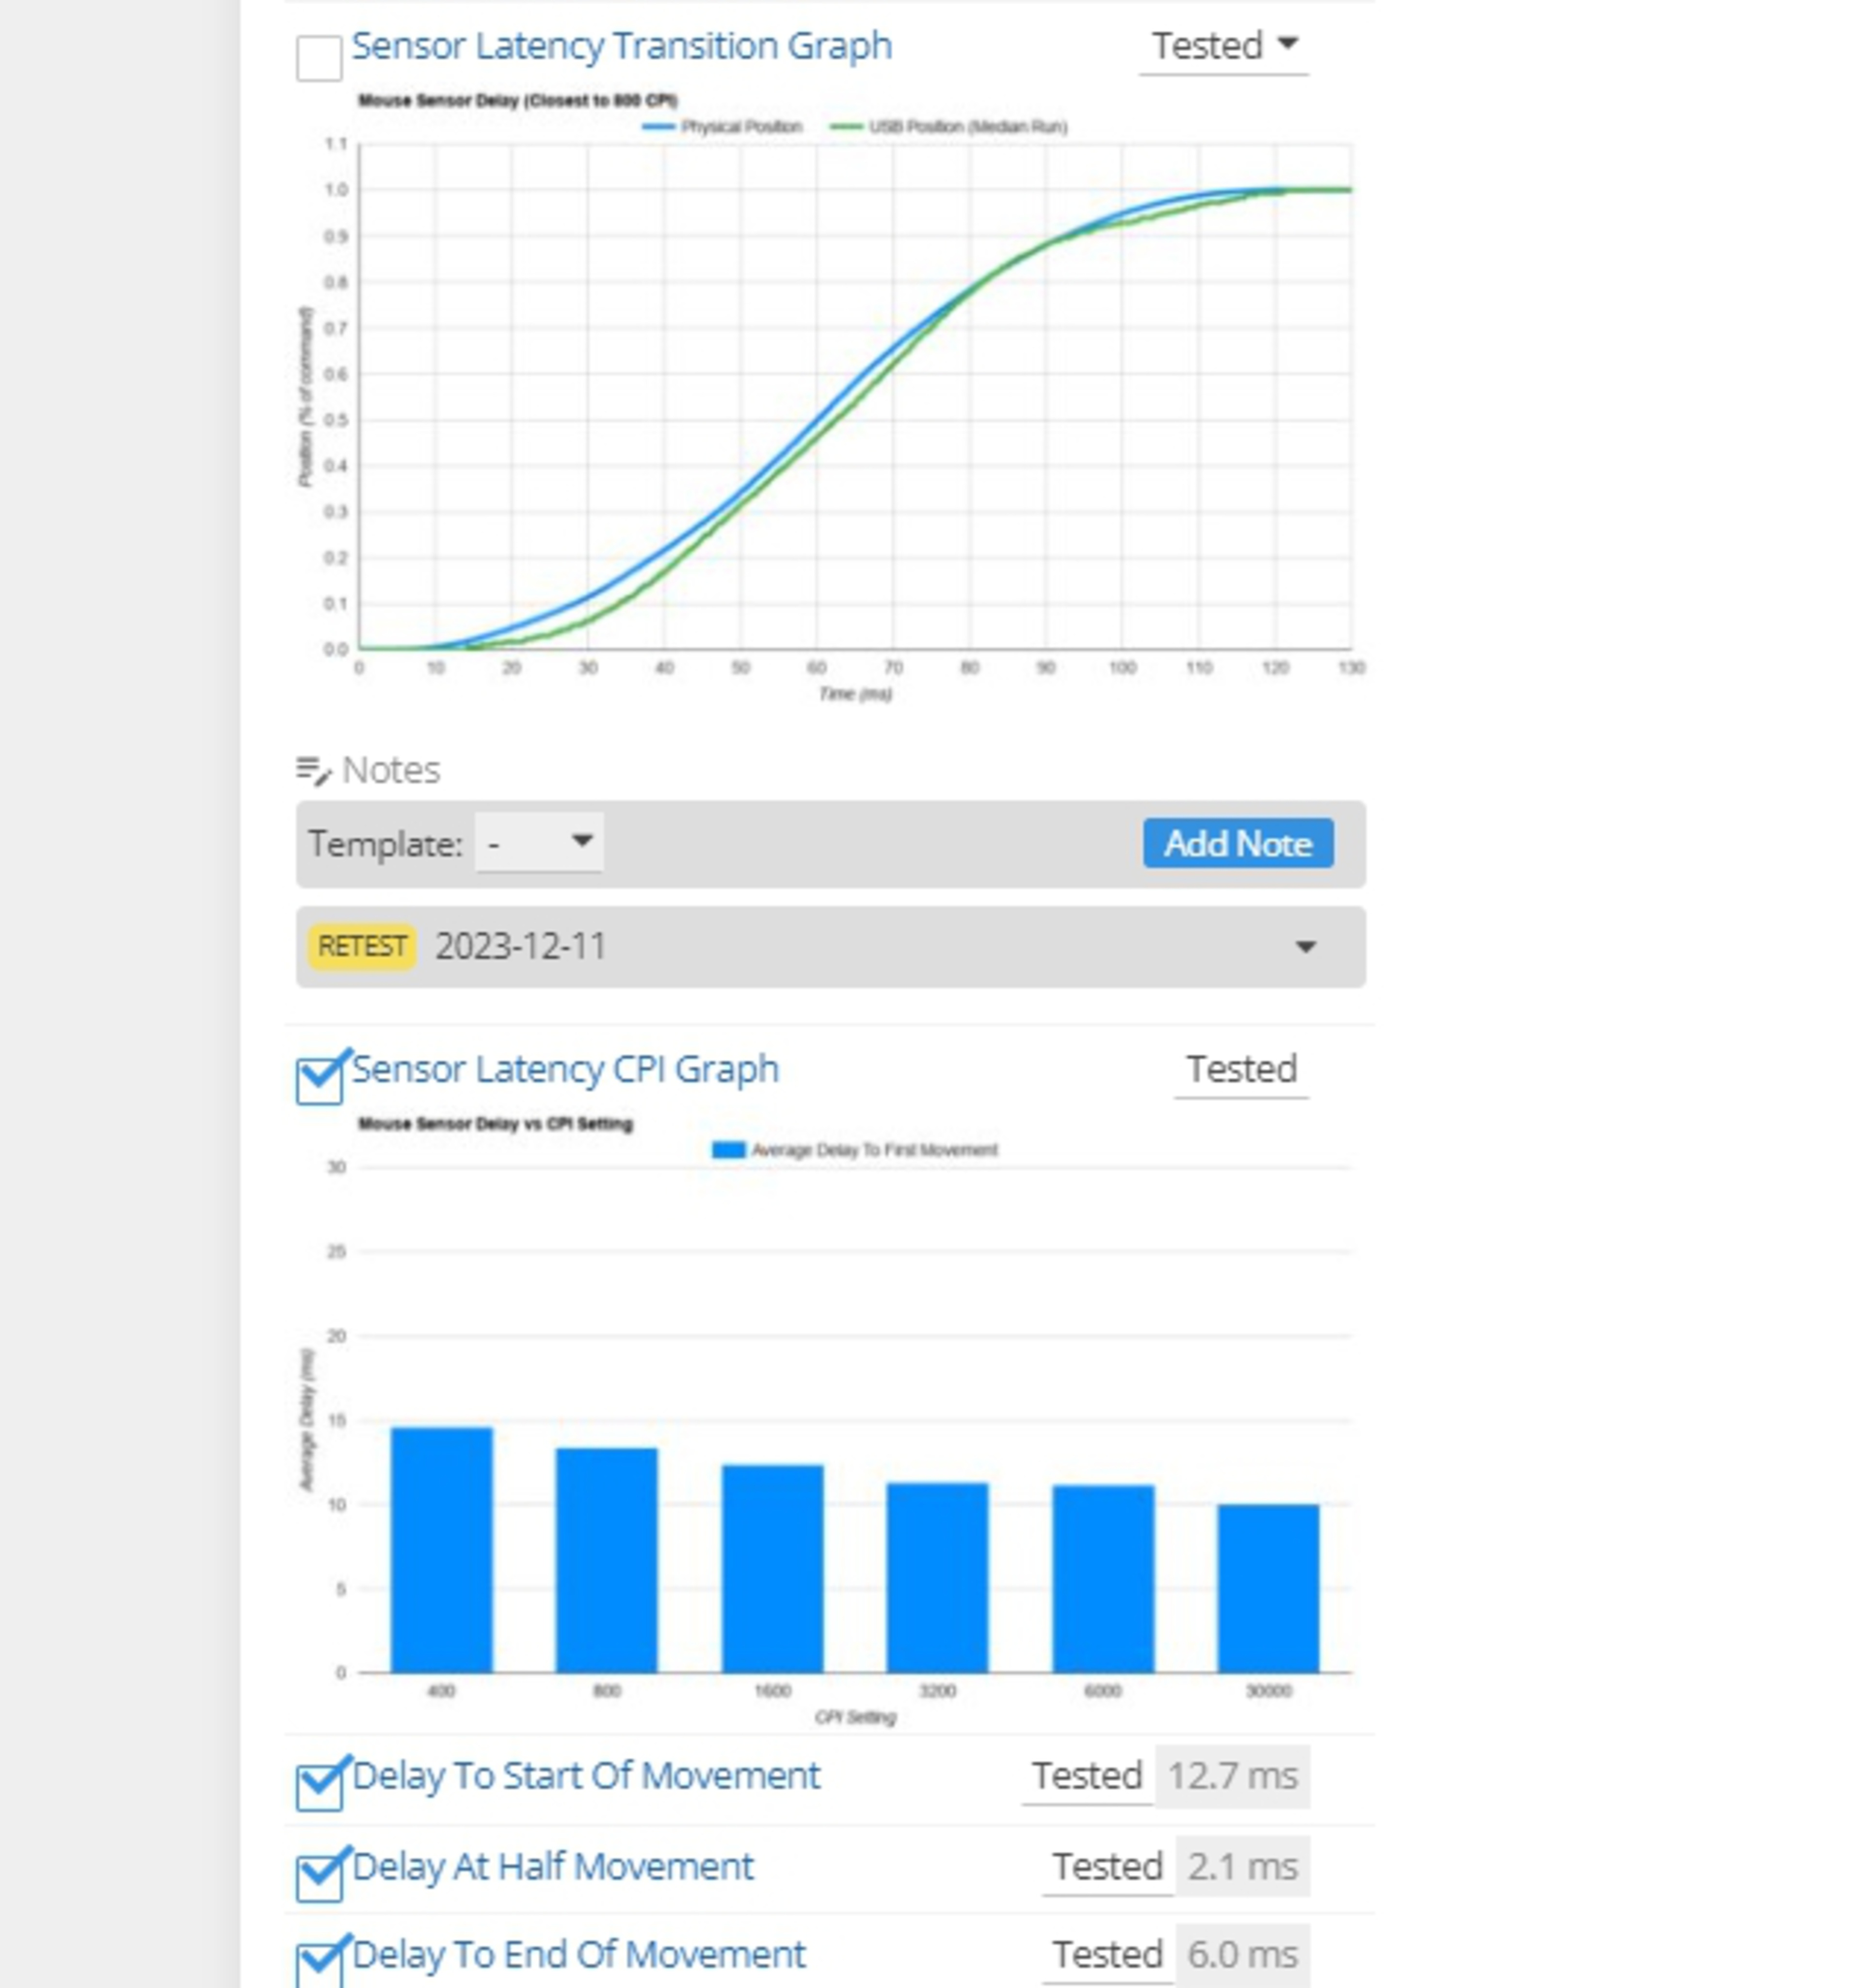Uncheck the Sensor Latency CPI Graph checkbox

(319, 1080)
